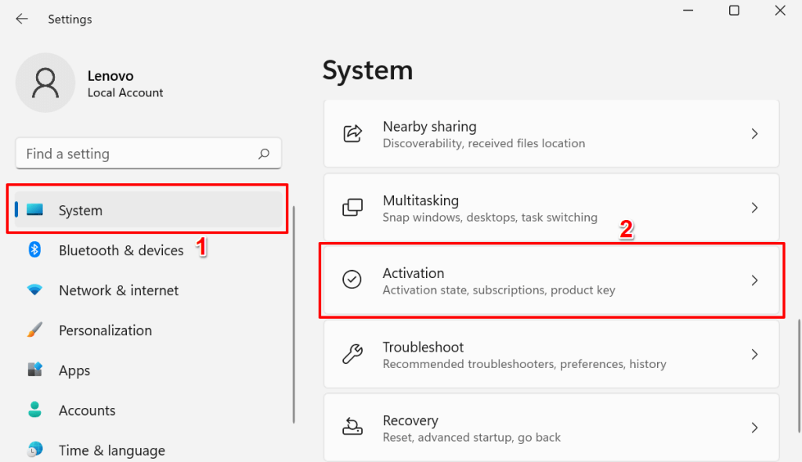802x462 pixels.
Task: Go to Accounts settings section
Action: click(x=87, y=410)
